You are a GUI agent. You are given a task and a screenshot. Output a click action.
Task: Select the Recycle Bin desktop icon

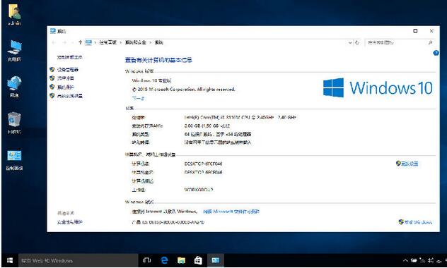(14, 123)
